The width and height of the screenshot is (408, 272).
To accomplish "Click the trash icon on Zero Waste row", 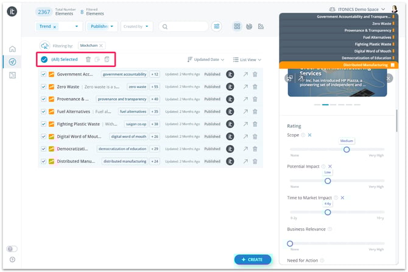I will (x=255, y=87).
